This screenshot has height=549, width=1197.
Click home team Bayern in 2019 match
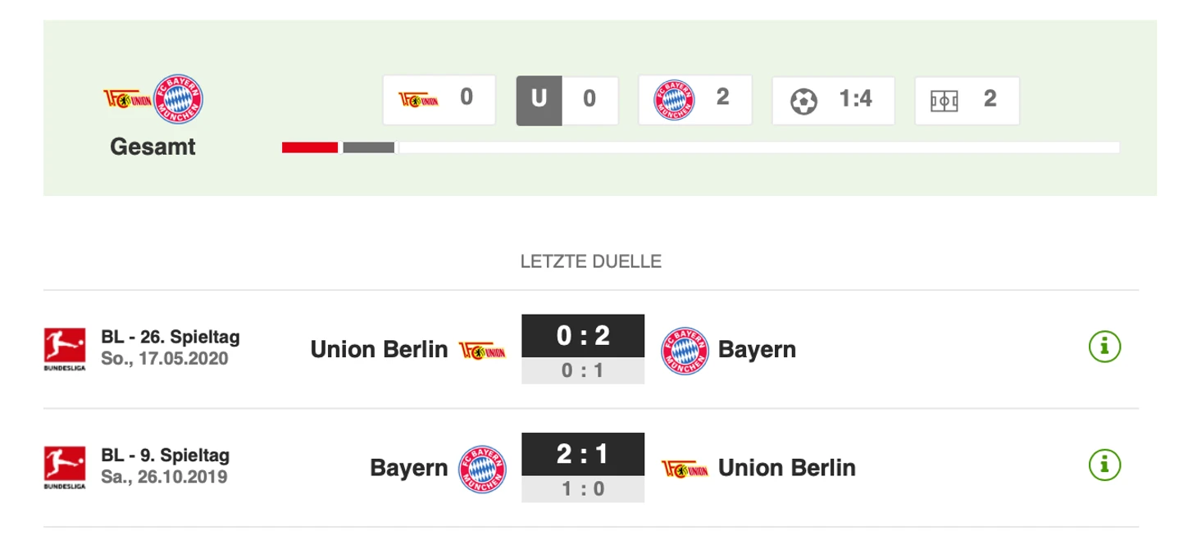[408, 468]
